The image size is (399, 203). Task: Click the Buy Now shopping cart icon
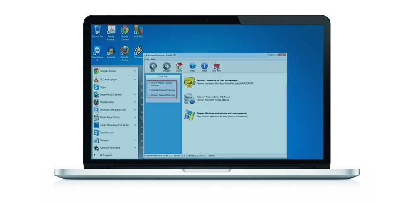click(x=217, y=66)
